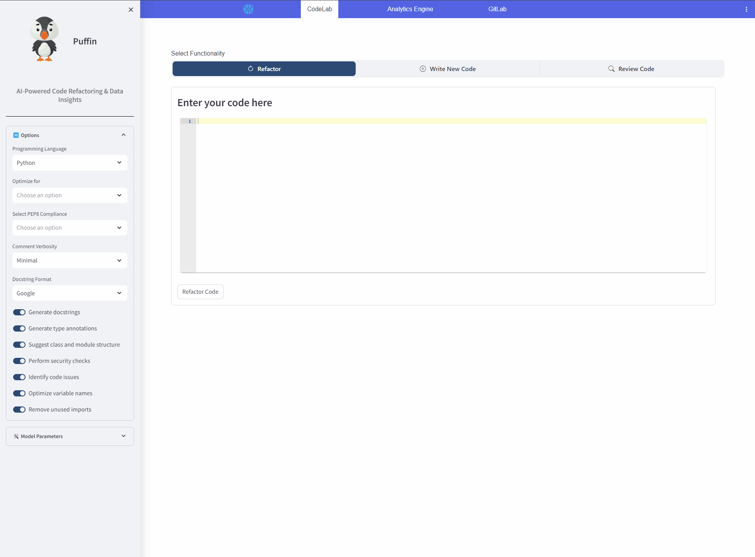Click the Puffin bird logo image

click(44, 39)
